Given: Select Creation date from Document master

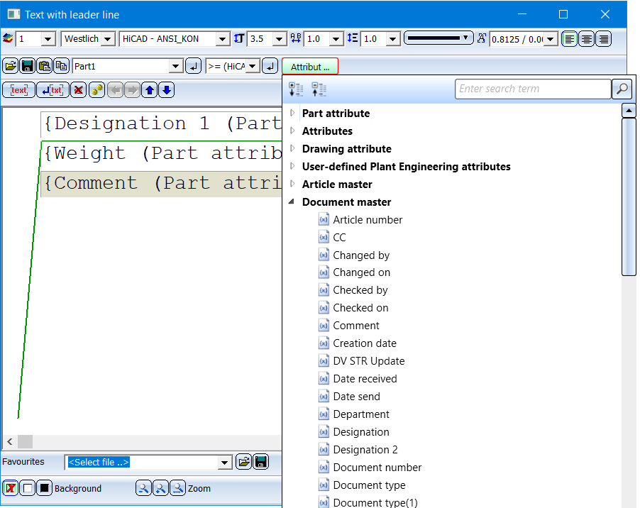Looking at the screenshot, I should pos(365,343).
